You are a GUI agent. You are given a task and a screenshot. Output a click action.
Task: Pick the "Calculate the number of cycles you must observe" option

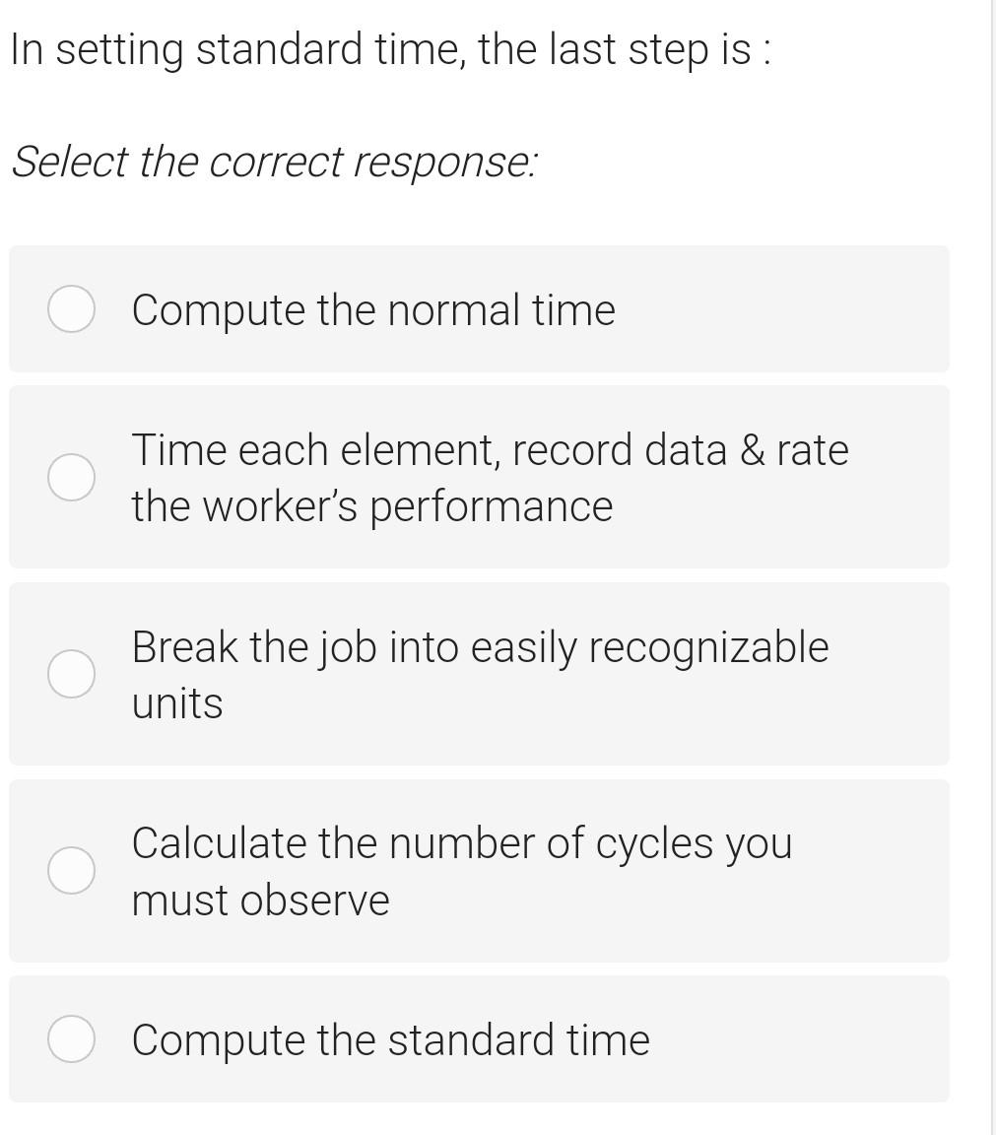71,870
